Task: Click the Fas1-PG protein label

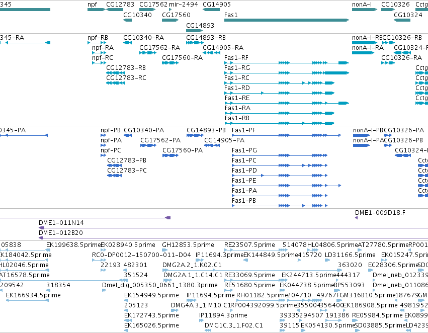Action: point(244,150)
